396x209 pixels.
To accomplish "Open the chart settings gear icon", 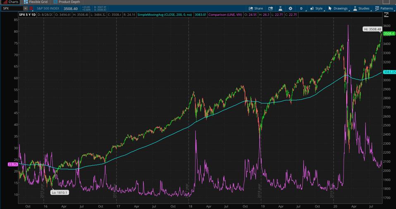I will (x=290, y=8).
